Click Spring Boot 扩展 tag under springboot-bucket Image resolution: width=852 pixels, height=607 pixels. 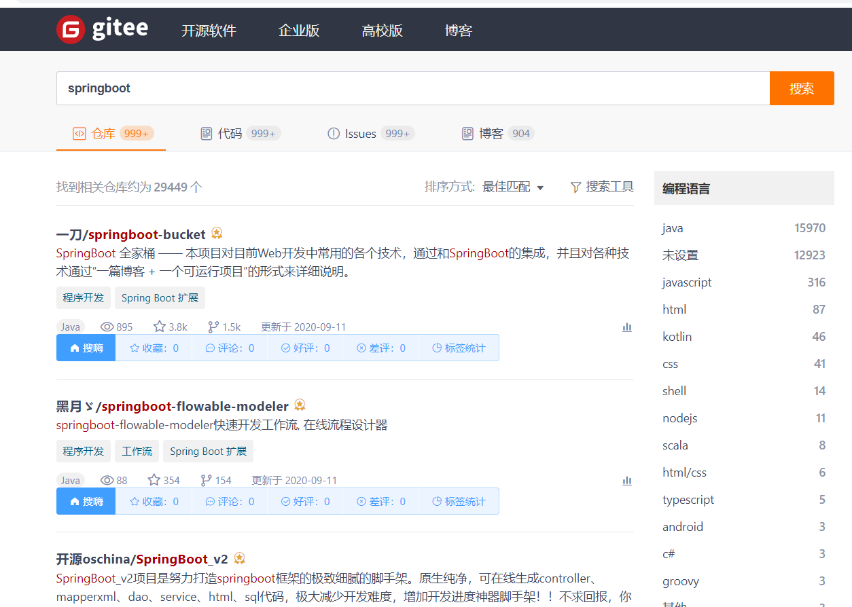point(160,298)
